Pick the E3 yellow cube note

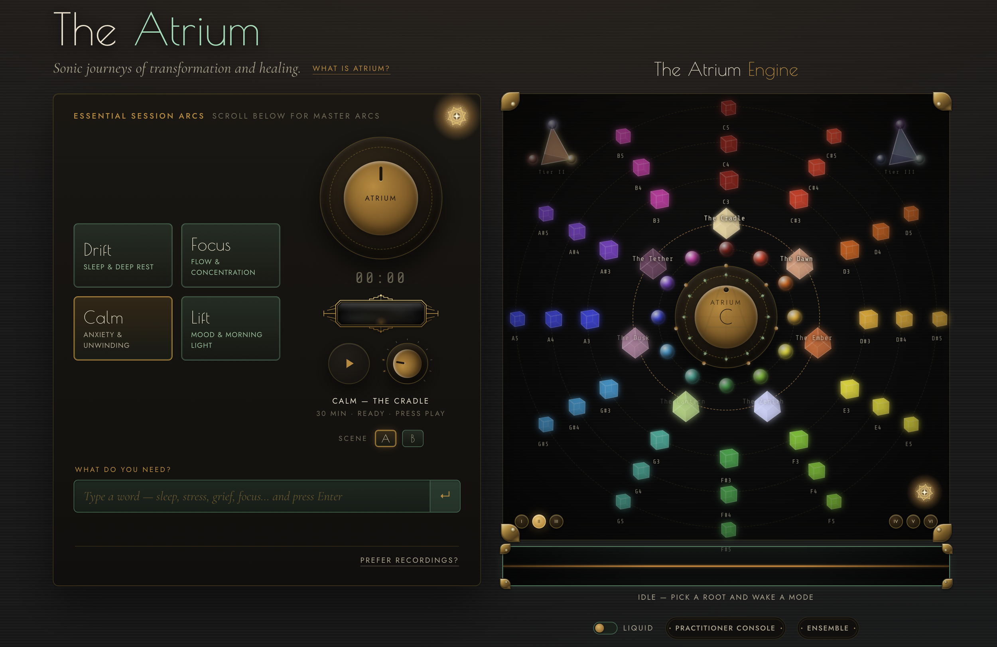(849, 389)
